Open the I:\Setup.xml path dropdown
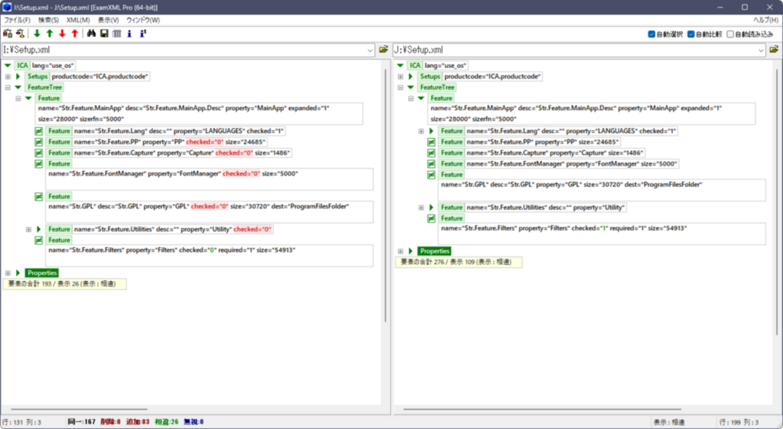This screenshot has height=429, width=783. (x=370, y=50)
